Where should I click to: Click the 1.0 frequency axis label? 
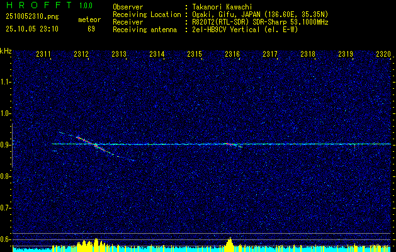coord(6,113)
